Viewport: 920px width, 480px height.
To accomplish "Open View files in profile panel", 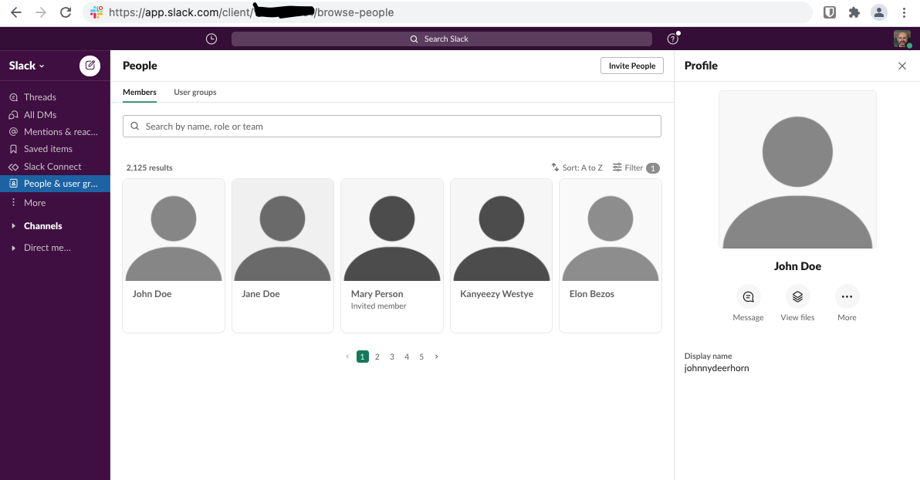I will (797, 296).
